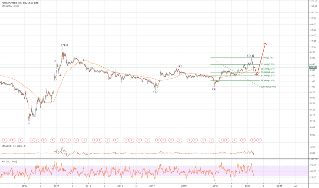
Task: Click the 2014 time axis label
Action: [56, 186]
